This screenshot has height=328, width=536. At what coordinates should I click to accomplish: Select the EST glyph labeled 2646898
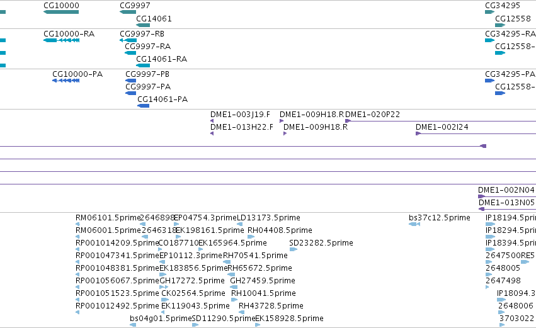pos(143,224)
